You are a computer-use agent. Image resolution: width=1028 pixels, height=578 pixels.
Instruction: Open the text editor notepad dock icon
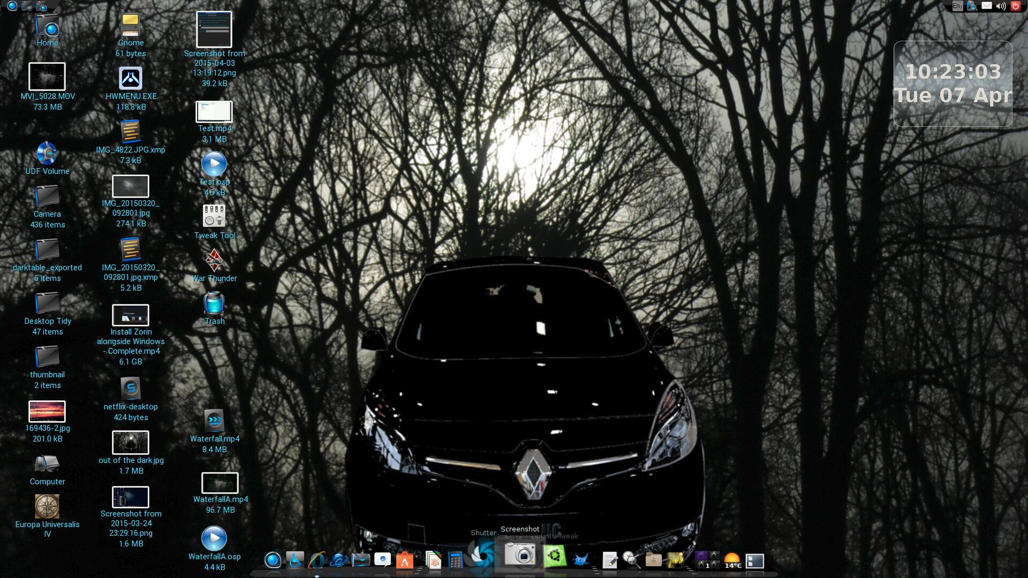610,560
